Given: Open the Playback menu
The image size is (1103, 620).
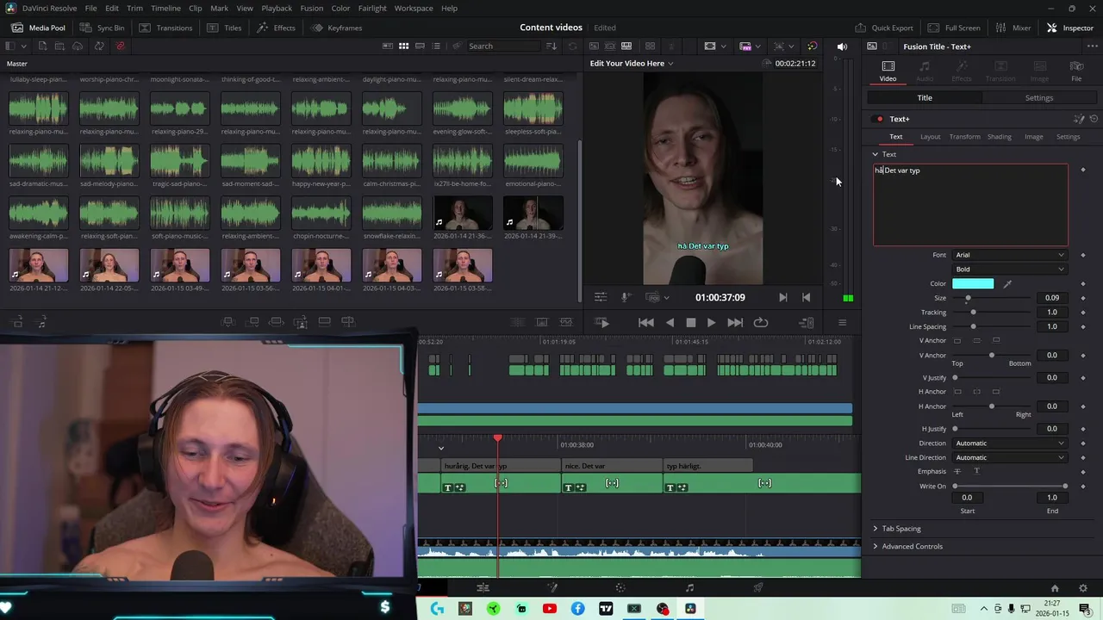Looking at the screenshot, I should tap(277, 8).
